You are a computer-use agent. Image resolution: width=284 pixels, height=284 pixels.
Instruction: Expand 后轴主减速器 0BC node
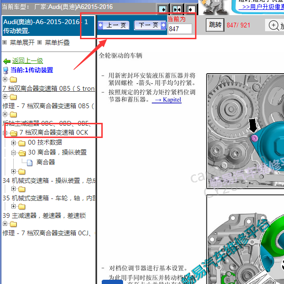coord(5,114)
